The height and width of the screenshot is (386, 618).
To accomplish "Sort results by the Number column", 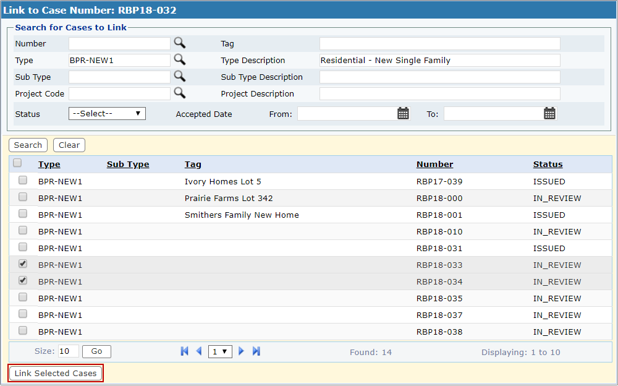I will [434, 164].
